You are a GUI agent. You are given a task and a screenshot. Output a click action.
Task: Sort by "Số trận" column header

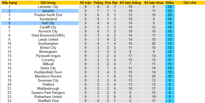85,3
